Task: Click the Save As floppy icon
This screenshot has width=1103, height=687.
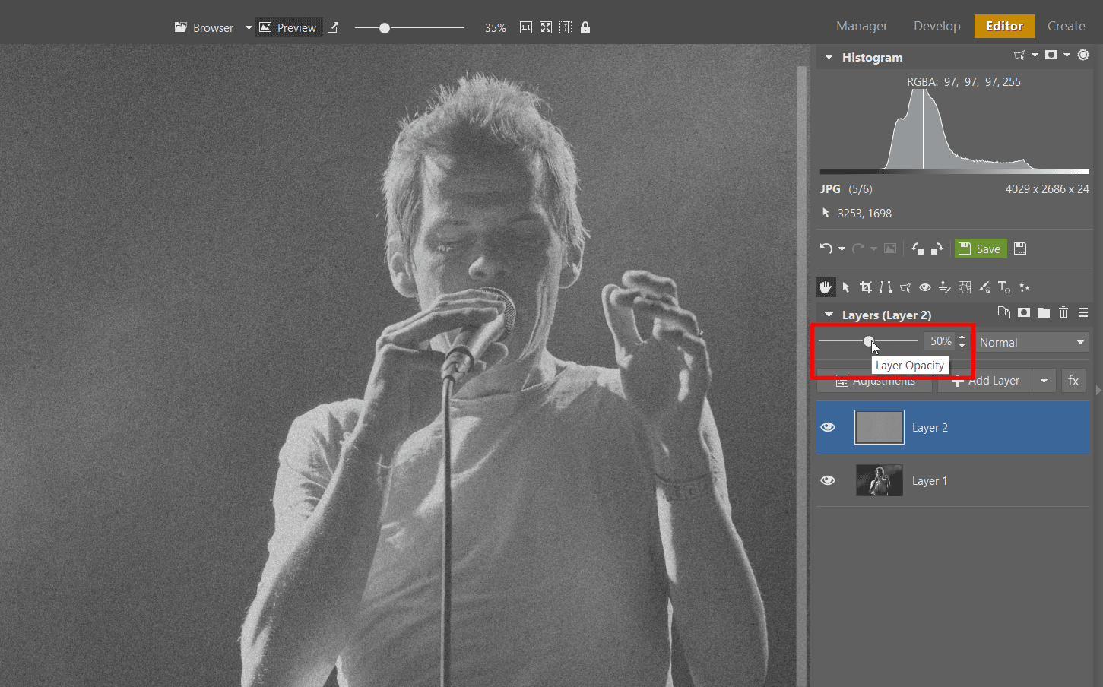Action: (1020, 249)
